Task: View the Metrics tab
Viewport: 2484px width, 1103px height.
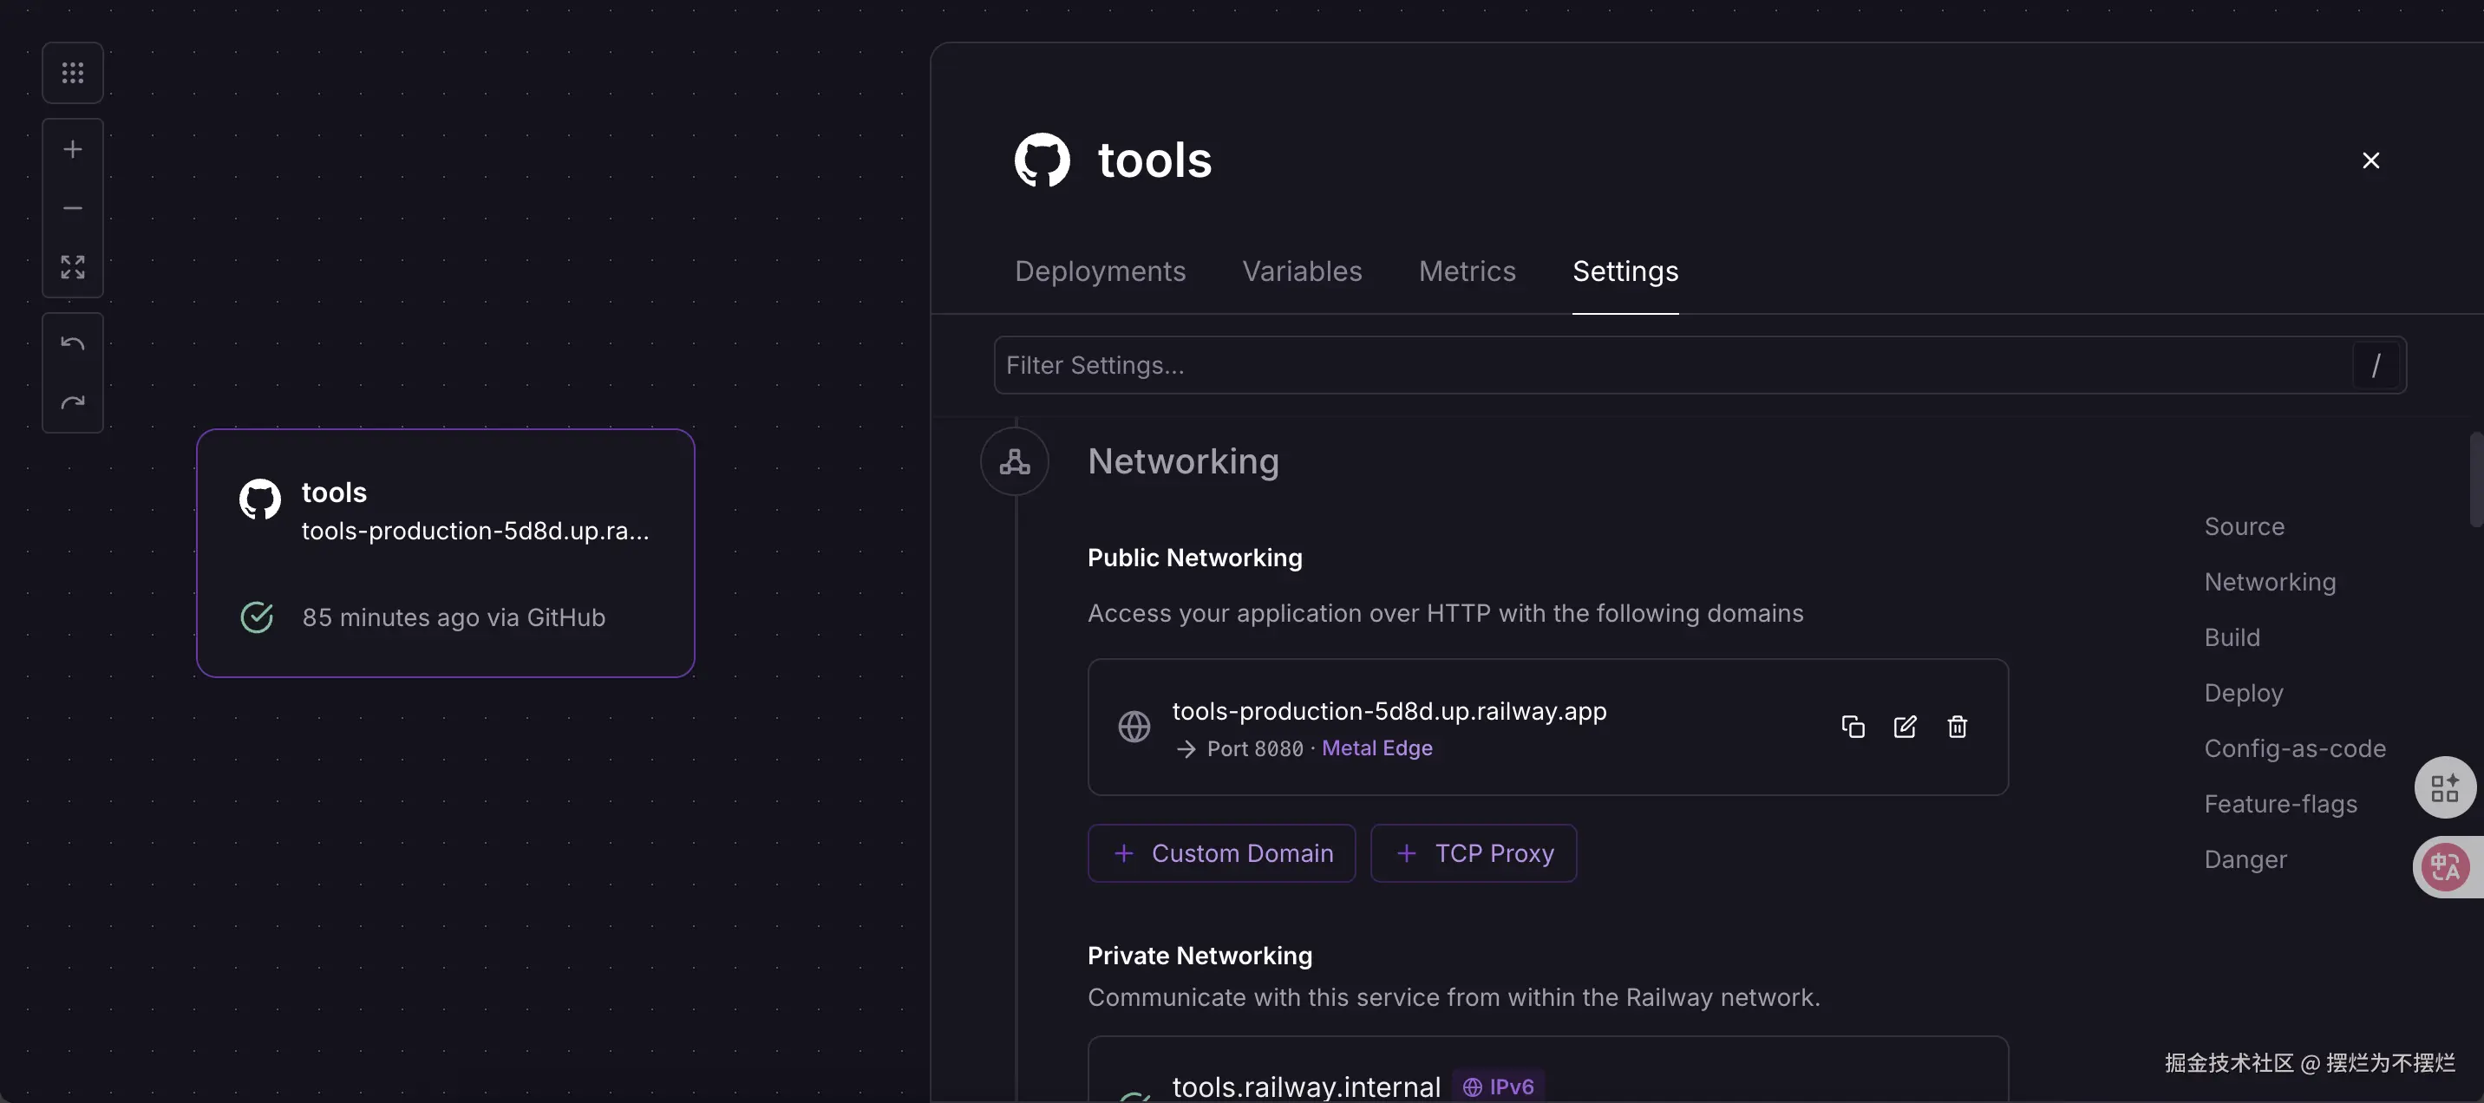Action: tap(1467, 271)
